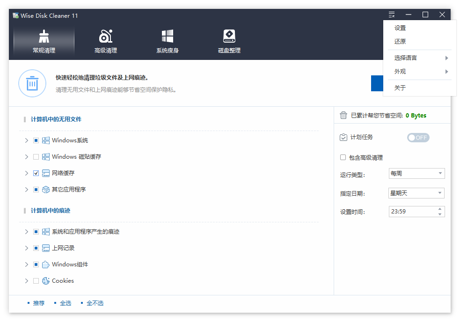
Task: Open the 常规清理 broom icon tab
Action: point(44,37)
